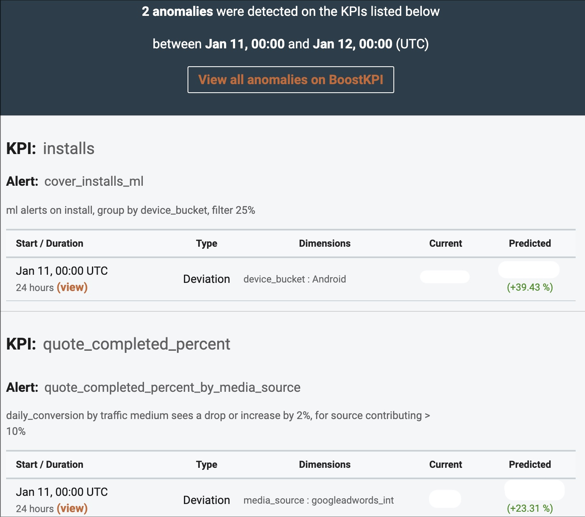
Task: Click 'Jan 11, 00:00 UTC' in googleadwords_int row
Action: pyautogui.click(x=62, y=492)
